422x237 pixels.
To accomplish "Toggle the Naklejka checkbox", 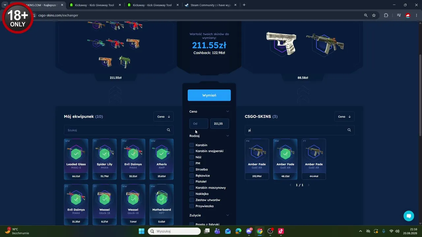I will click(x=192, y=194).
